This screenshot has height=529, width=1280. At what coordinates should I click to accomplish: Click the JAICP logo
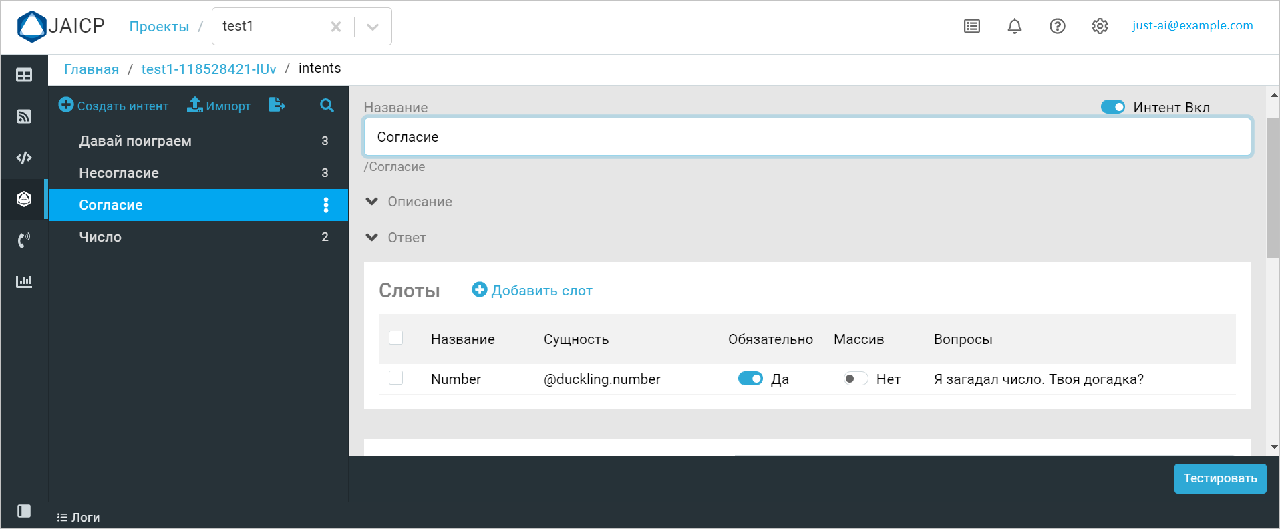(x=61, y=26)
